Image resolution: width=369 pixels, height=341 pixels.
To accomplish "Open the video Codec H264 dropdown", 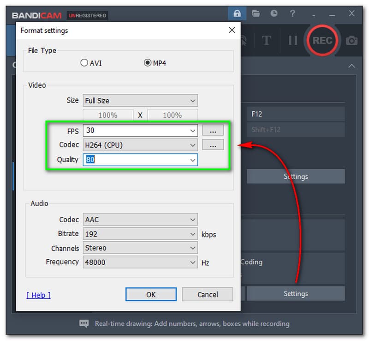I will [140, 145].
